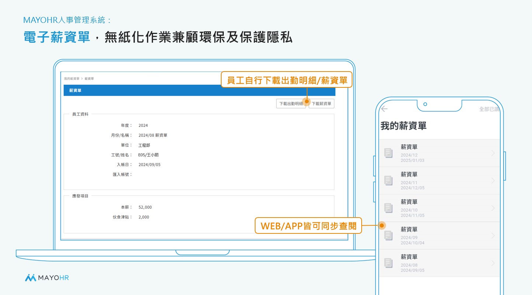
Task: Open the 2024/09 薪資單 document icon
Action: (388, 235)
